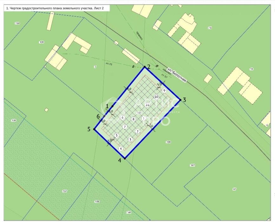Click circled marker number 5 inside the grid
Image resolution: width=275 pixels, height=222 pixels.
(x=116, y=135)
